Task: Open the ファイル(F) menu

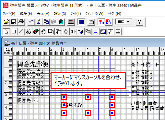Action: point(9,14)
